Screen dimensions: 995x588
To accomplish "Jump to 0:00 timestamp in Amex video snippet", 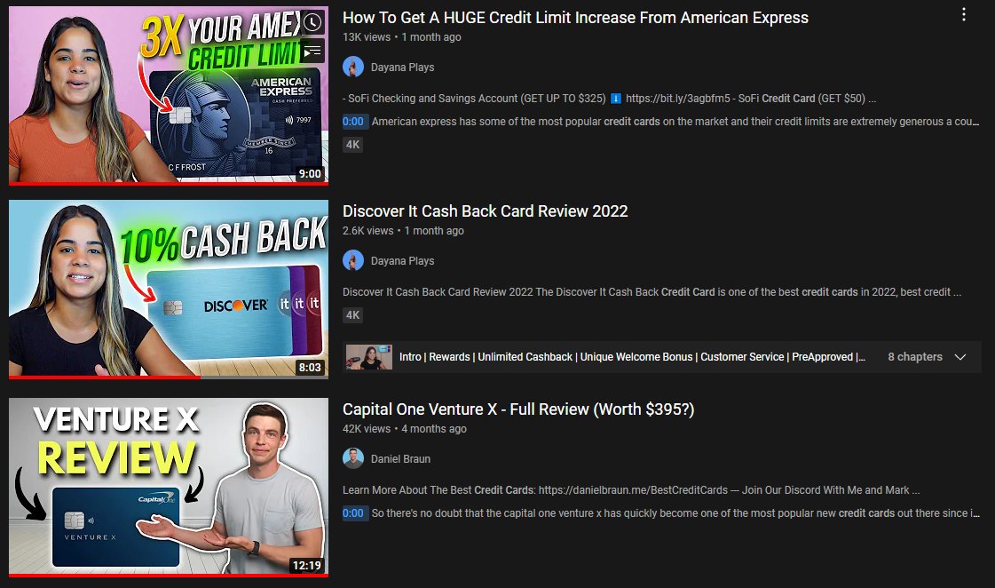I will click(353, 122).
